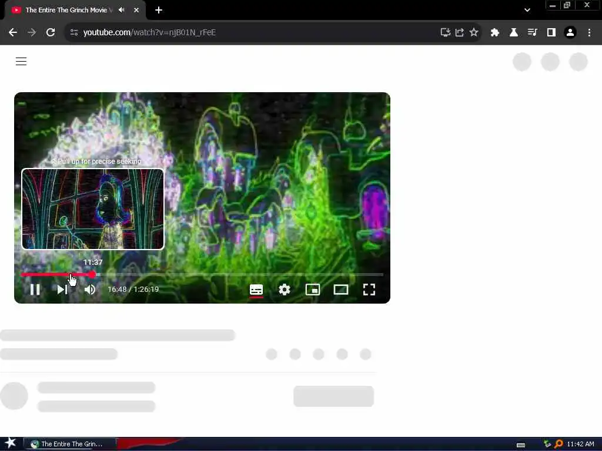Toggle the browser side panel
602x451 pixels.
pyautogui.click(x=551, y=33)
